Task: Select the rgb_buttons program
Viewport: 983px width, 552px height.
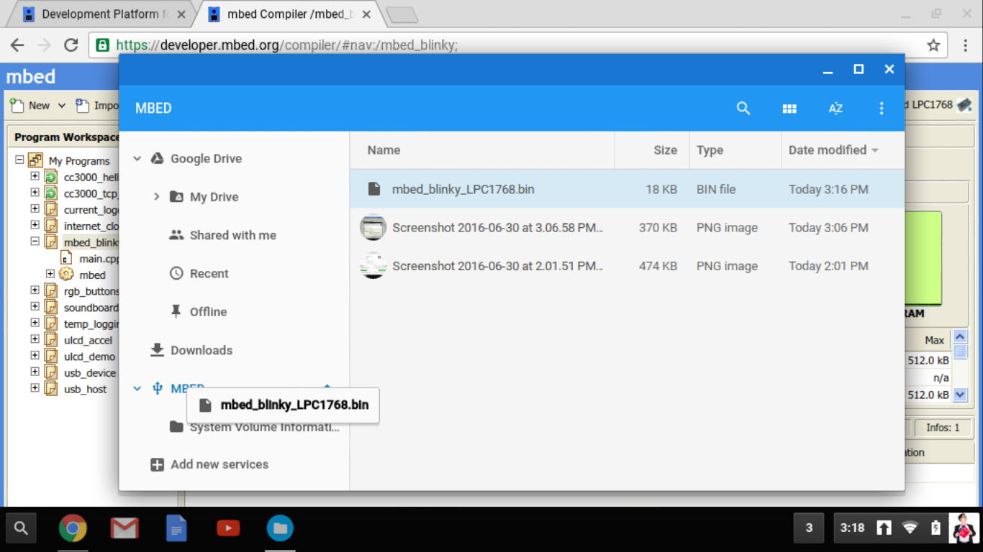Action: (x=91, y=291)
